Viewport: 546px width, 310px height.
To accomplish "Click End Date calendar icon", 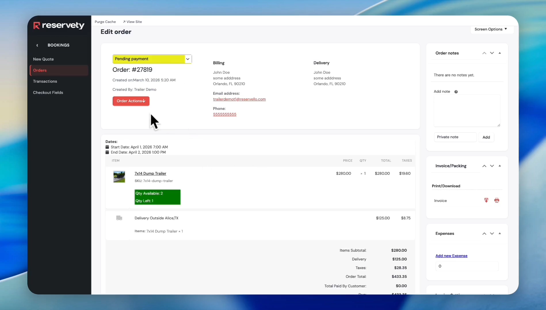I will click(107, 152).
